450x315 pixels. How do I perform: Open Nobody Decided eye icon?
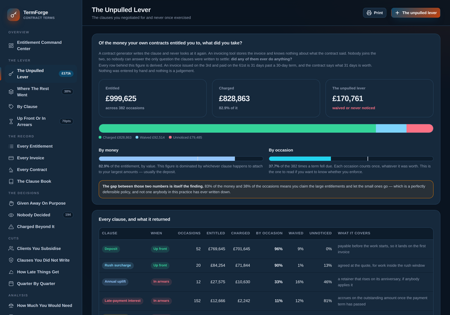click(x=11, y=215)
